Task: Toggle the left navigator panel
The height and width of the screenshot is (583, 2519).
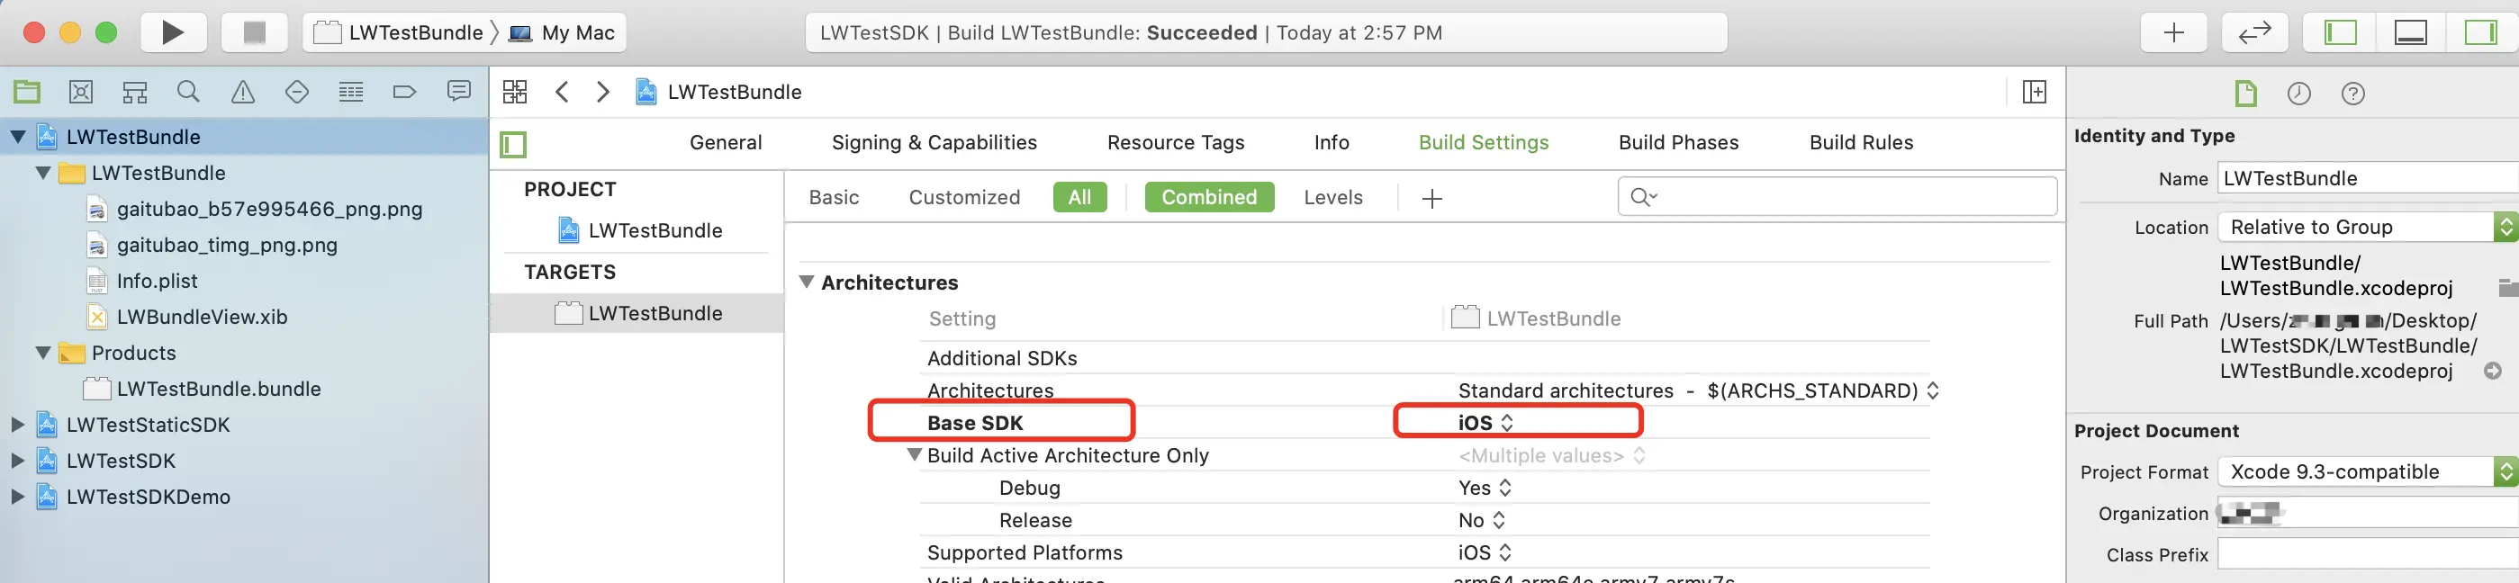Action: [x=2340, y=32]
